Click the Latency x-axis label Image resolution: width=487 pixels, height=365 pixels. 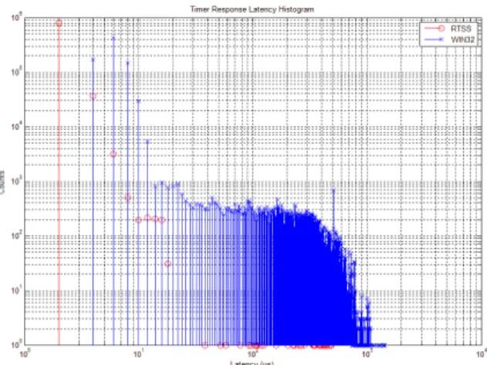[x=252, y=363]
